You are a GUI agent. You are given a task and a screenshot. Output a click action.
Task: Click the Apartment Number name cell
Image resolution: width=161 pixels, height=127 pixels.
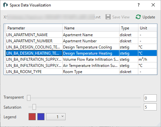click(91, 41)
